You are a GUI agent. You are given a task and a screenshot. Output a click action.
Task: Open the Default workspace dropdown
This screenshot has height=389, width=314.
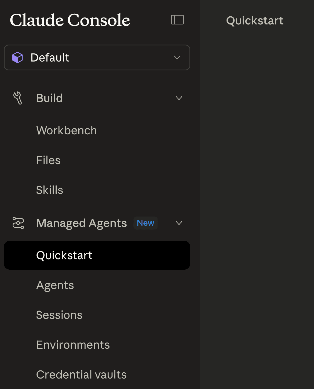coord(97,57)
